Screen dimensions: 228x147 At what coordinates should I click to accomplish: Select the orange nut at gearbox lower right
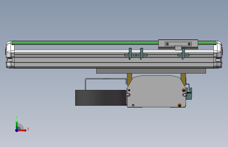(x=180, y=105)
